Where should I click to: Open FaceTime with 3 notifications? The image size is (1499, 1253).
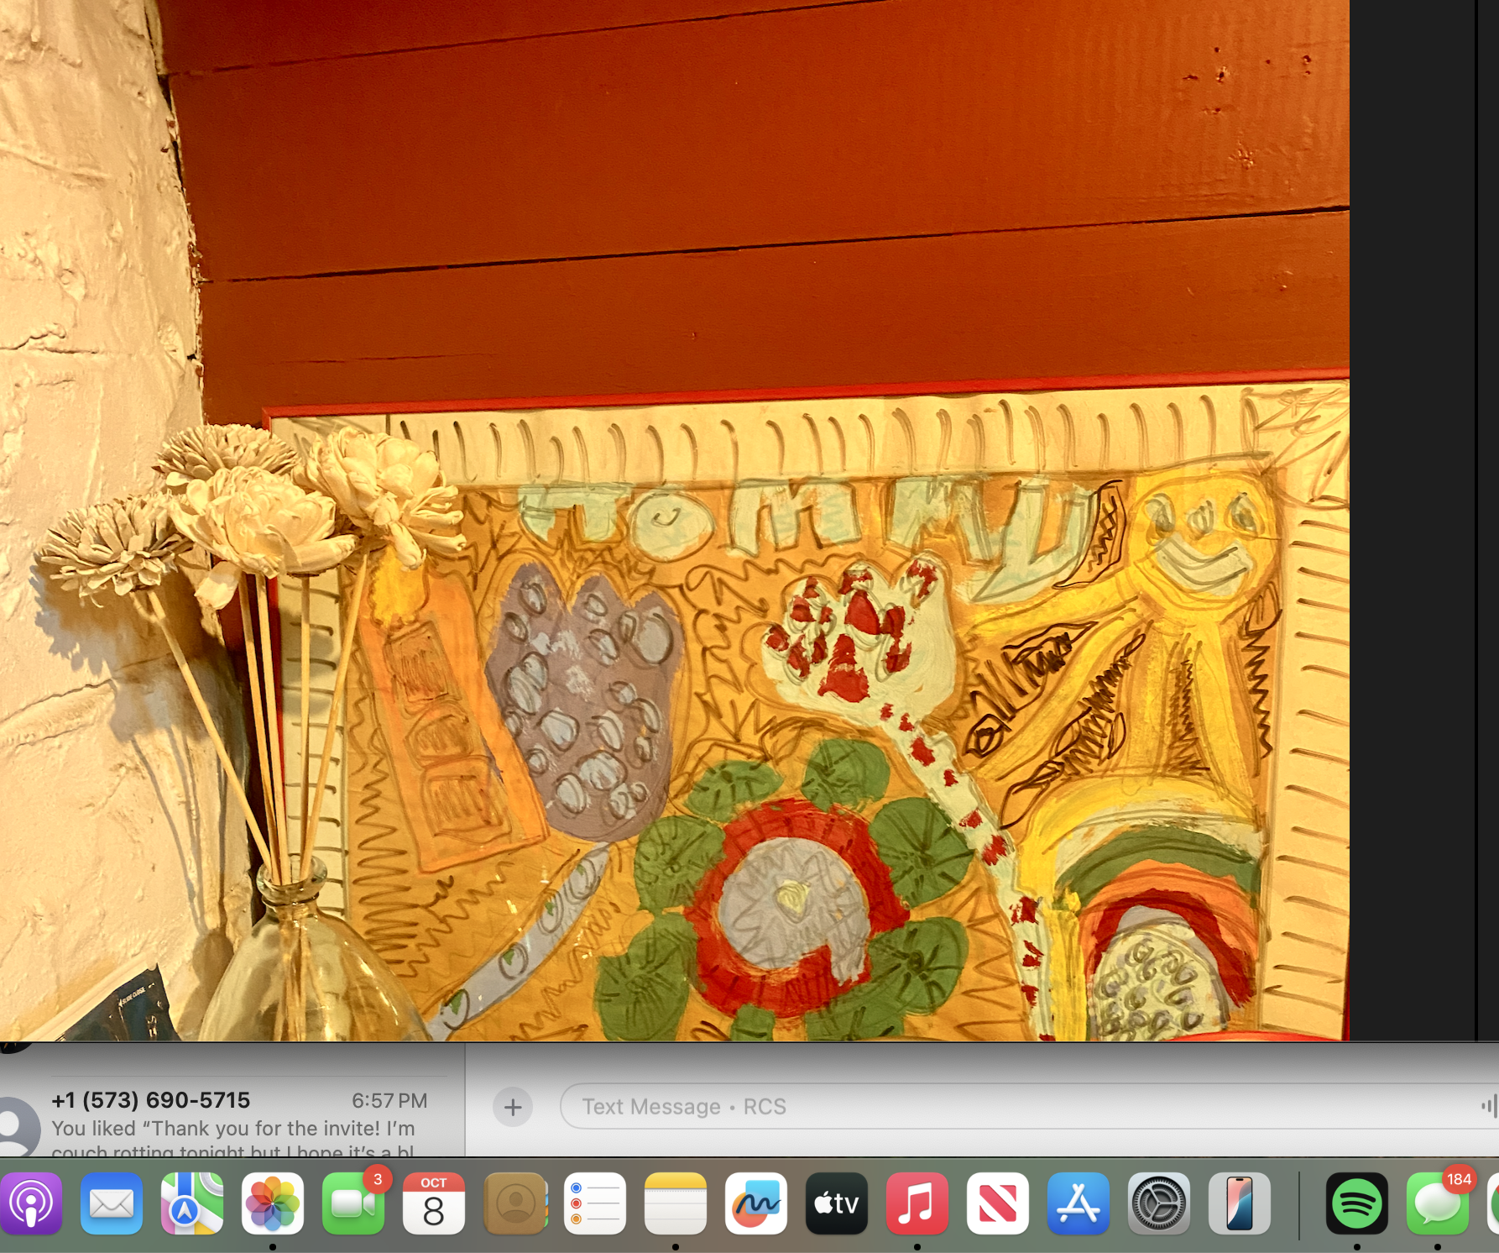point(353,1203)
